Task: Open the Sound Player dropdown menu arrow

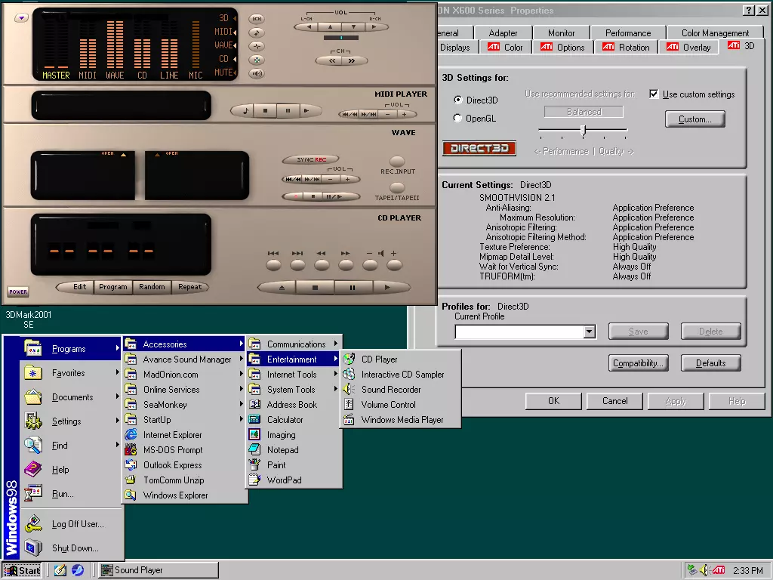Action: [x=21, y=18]
